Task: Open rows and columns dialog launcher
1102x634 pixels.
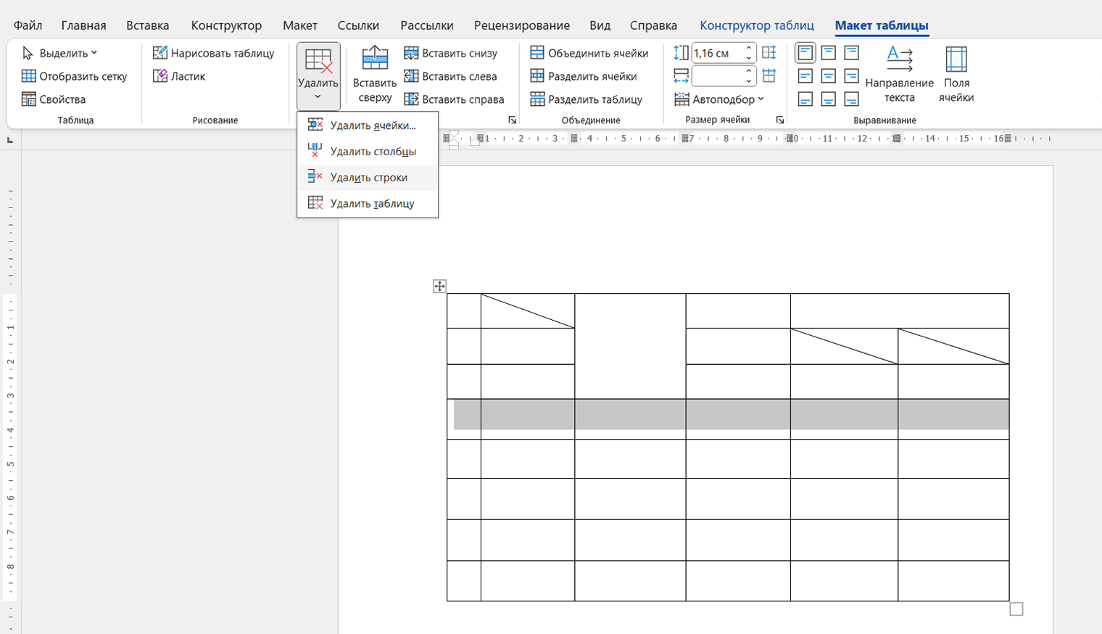Action: pyautogui.click(x=513, y=120)
